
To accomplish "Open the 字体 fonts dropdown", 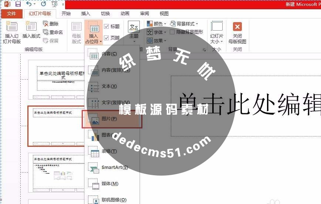I will (x=156, y=32).
